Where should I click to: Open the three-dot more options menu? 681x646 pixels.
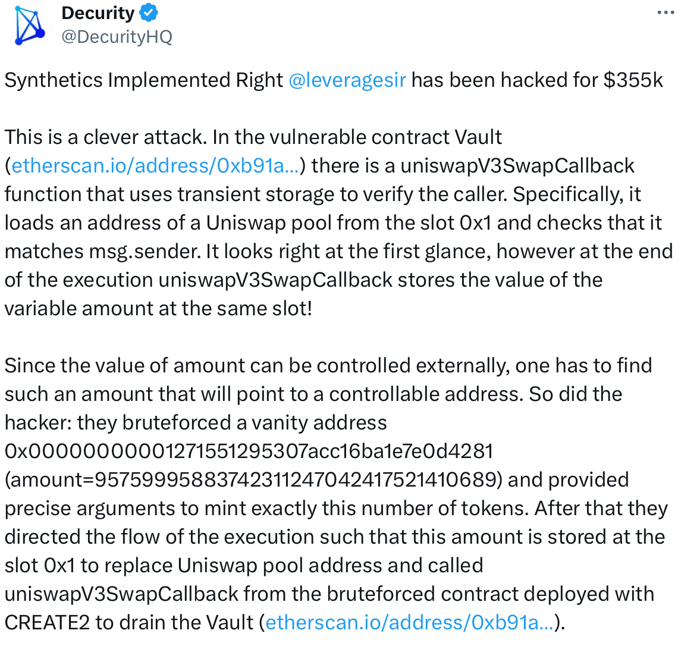(665, 12)
